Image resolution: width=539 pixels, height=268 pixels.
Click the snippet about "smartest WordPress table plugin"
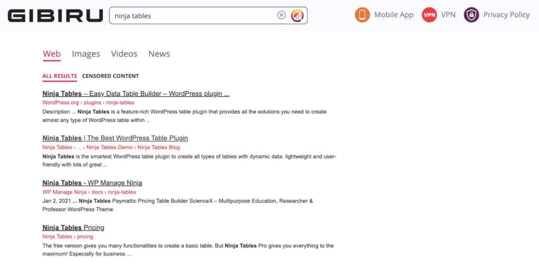pos(189,161)
